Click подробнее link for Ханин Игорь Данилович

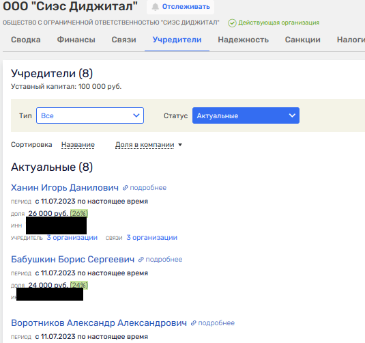point(148,188)
